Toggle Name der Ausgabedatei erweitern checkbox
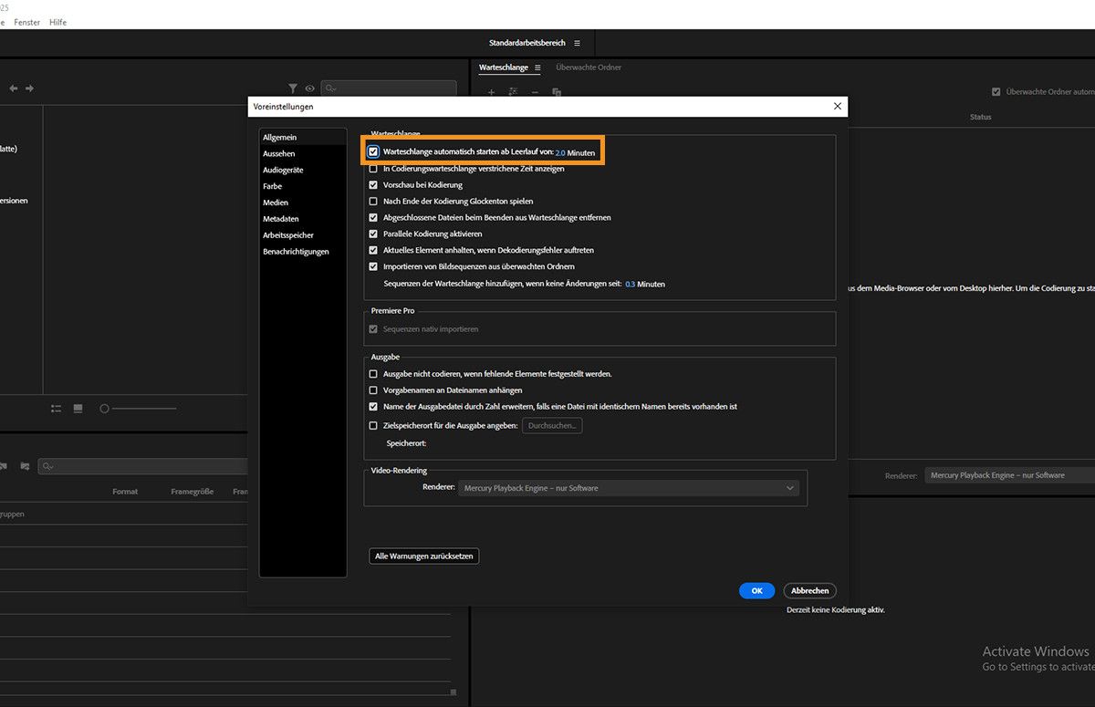Screen dimensions: 1095x707 [x=373, y=407]
